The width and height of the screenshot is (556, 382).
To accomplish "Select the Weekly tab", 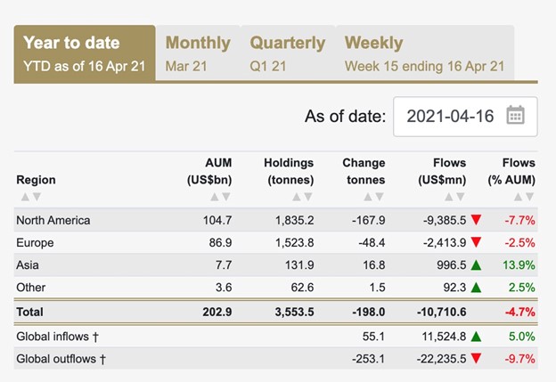I will pyautogui.click(x=424, y=53).
